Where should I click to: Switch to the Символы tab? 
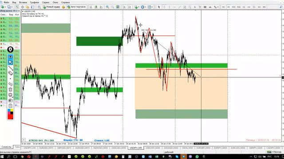(6, 147)
